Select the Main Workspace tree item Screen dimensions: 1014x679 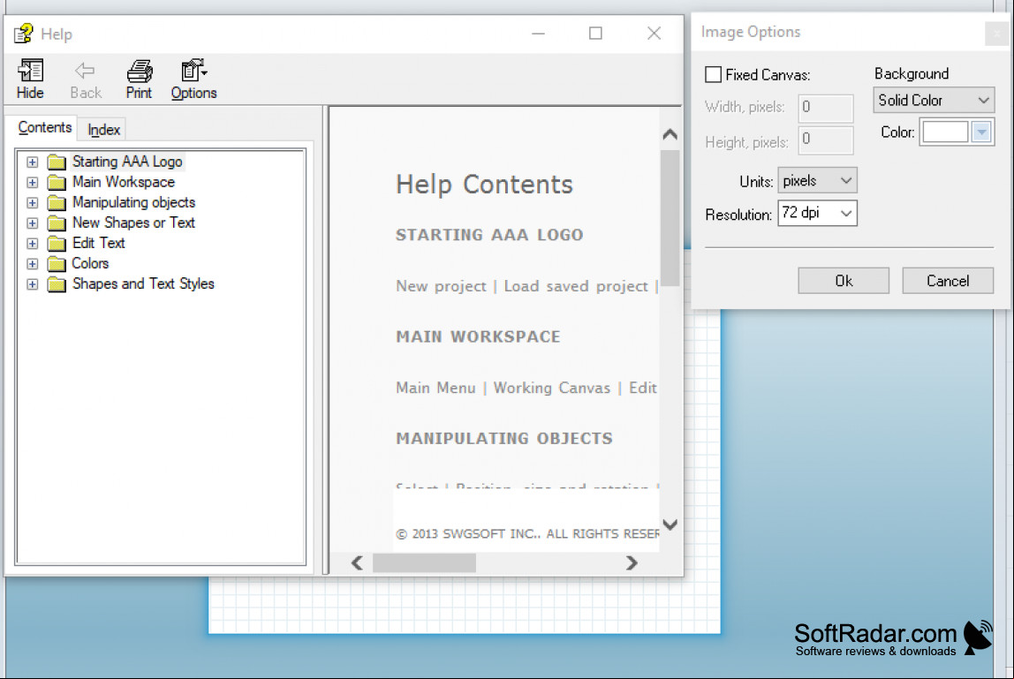pyautogui.click(x=124, y=183)
